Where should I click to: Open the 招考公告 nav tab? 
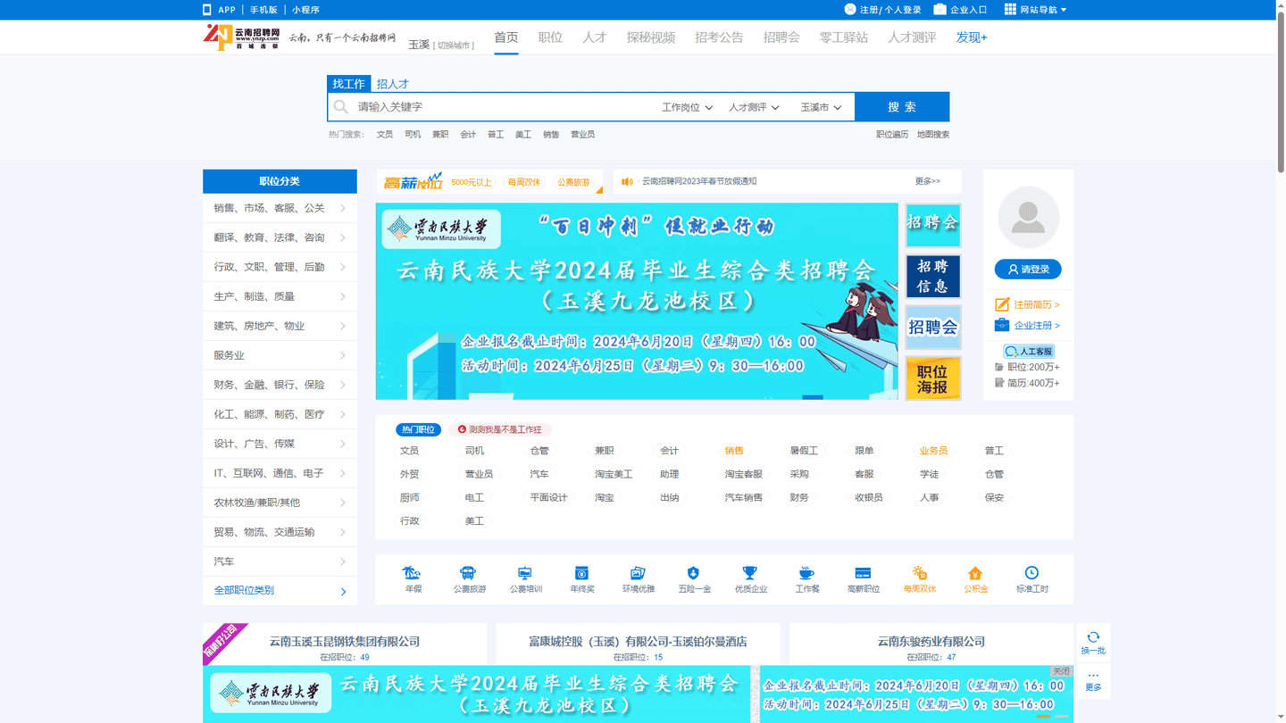pos(719,37)
